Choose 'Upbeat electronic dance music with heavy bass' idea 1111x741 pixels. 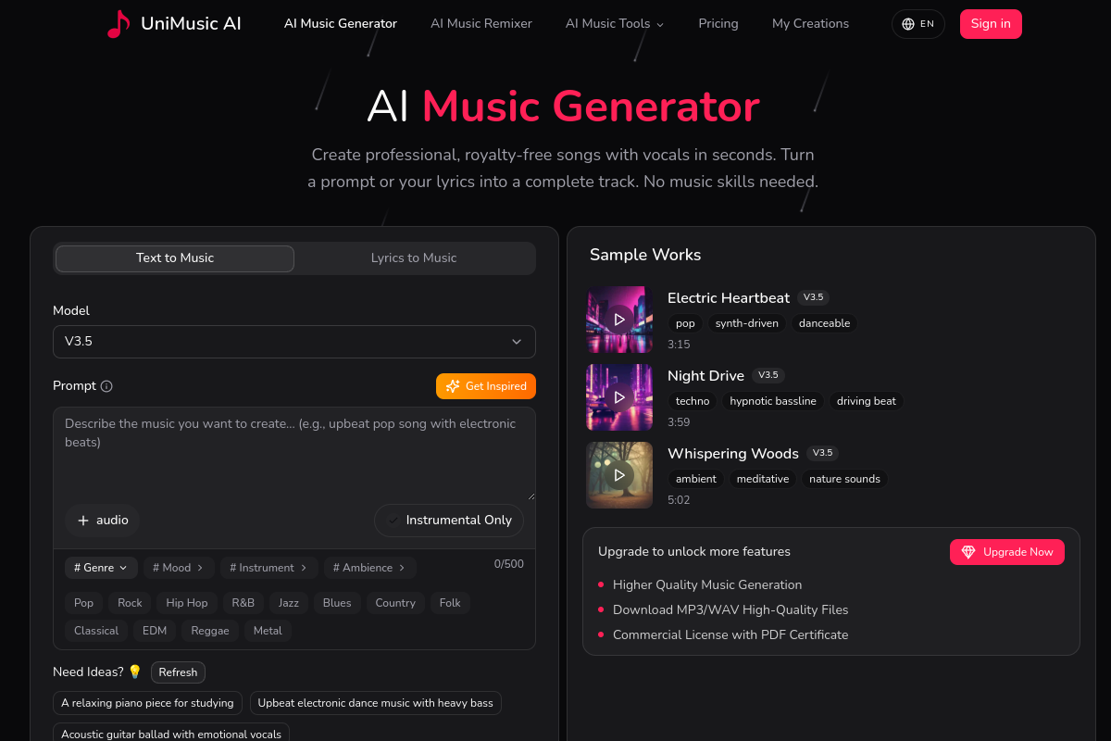(x=375, y=703)
